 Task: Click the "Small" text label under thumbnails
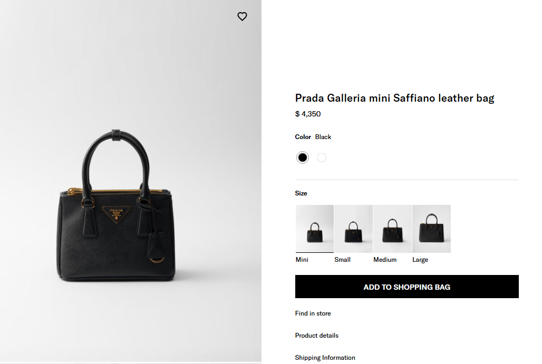[342, 260]
